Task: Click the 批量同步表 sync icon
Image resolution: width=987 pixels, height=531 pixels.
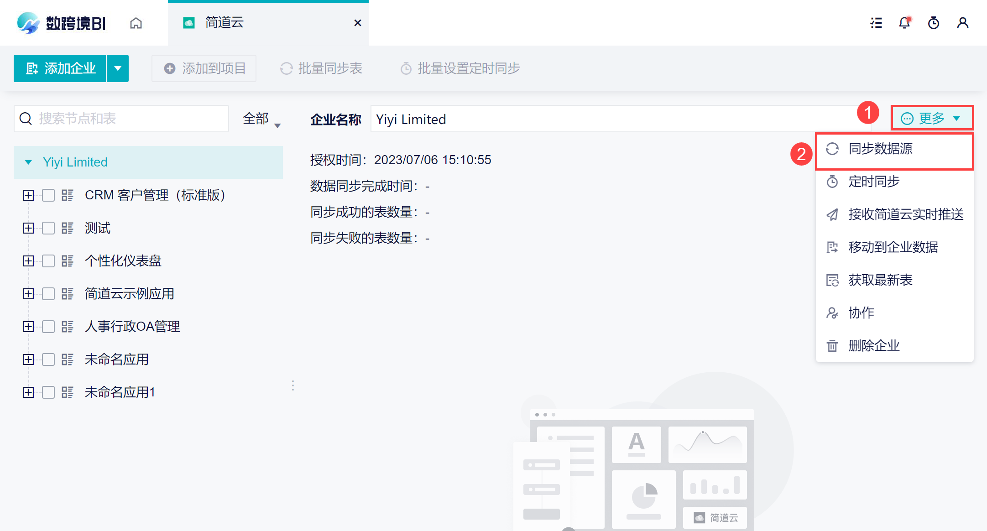Action: pyautogui.click(x=286, y=68)
